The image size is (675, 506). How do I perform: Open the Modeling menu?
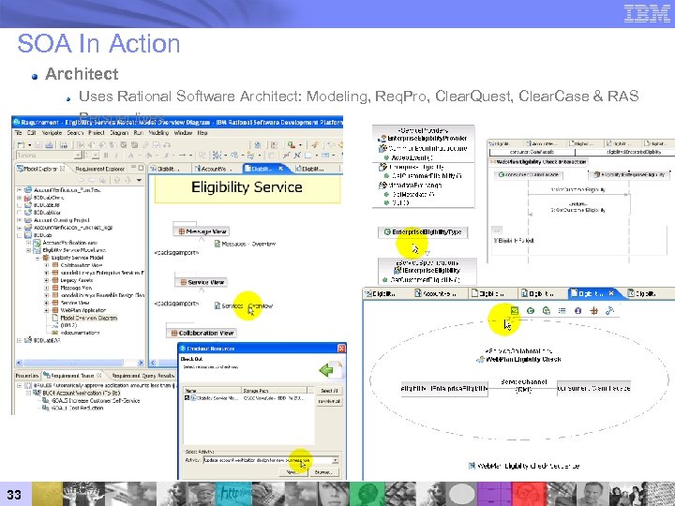click(x=158, y=133)
